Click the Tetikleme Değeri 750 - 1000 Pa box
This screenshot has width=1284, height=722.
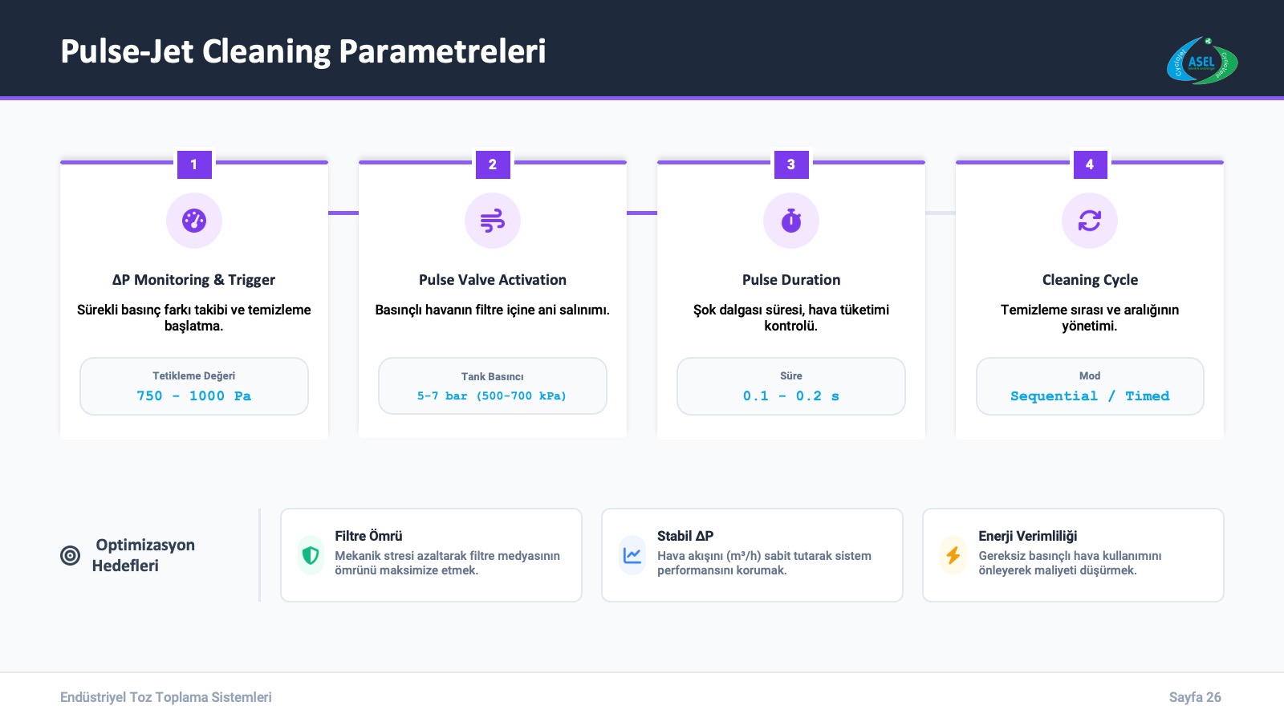coord(194,387)
